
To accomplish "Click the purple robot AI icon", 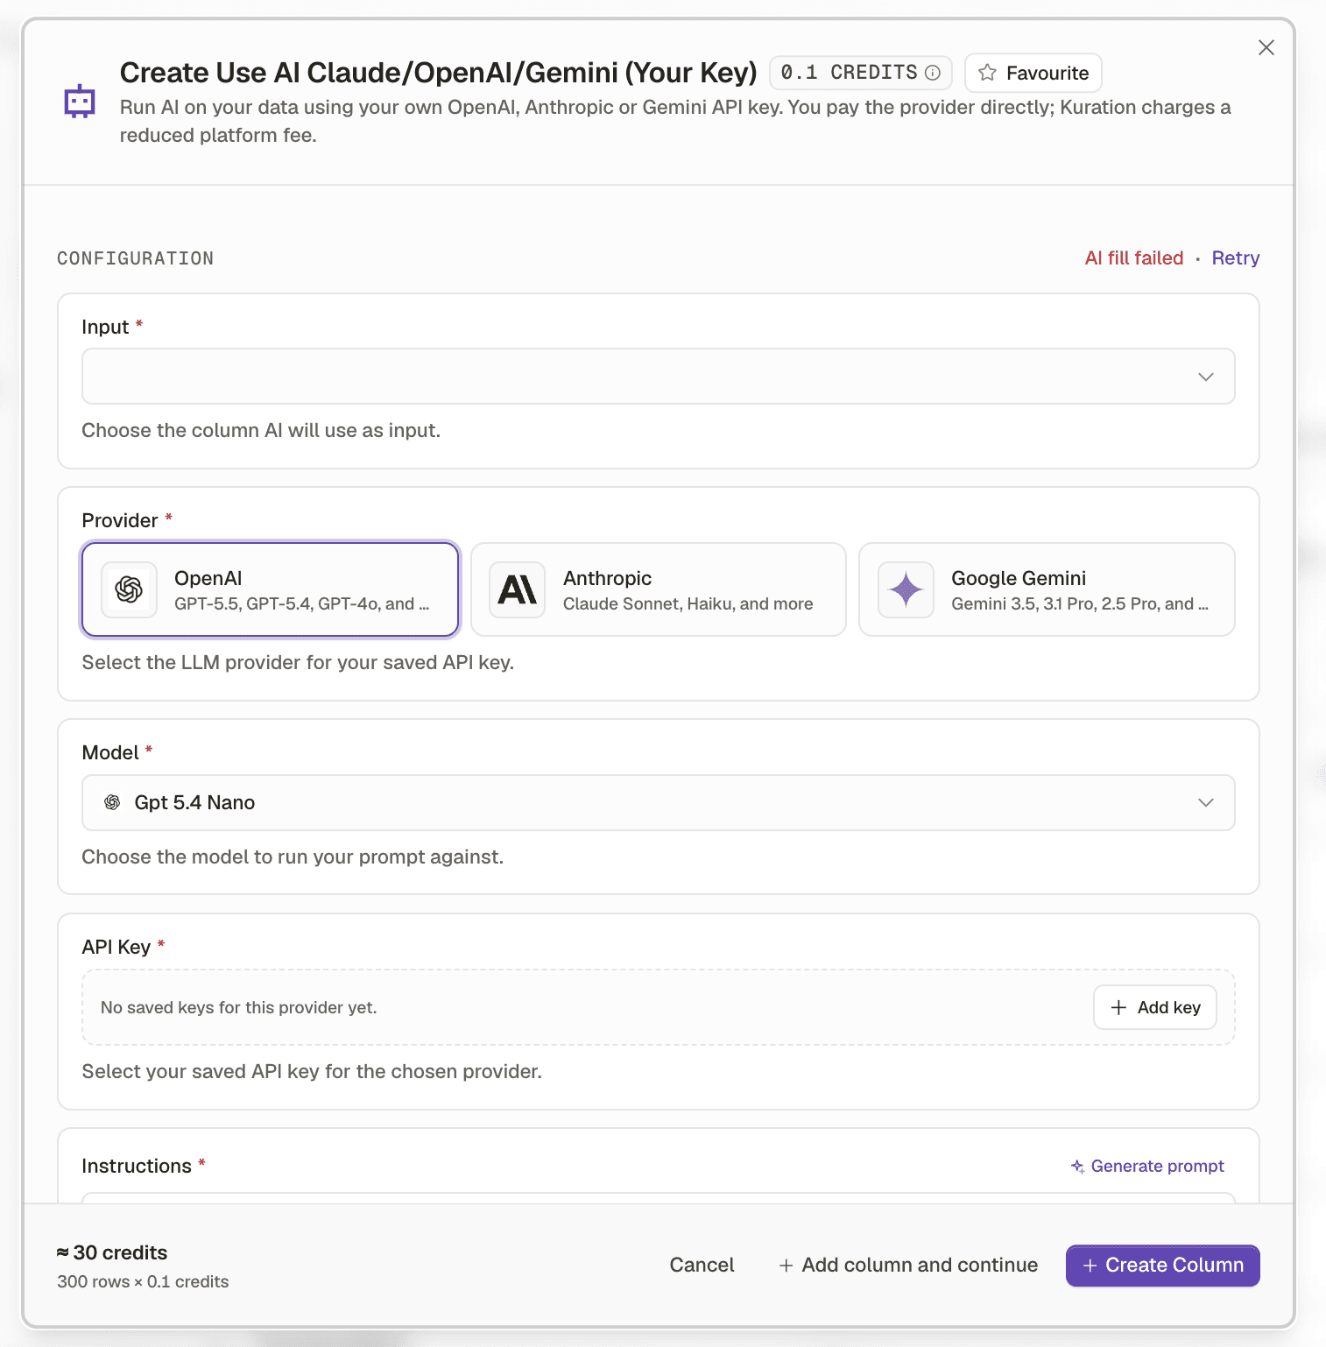I will click(80, 102).
